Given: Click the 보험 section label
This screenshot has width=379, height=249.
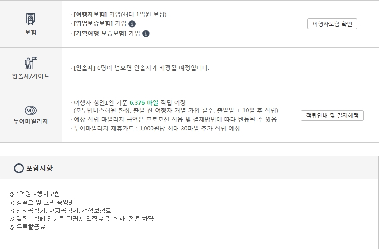Looking at the screenshot, I should [31, 32].
